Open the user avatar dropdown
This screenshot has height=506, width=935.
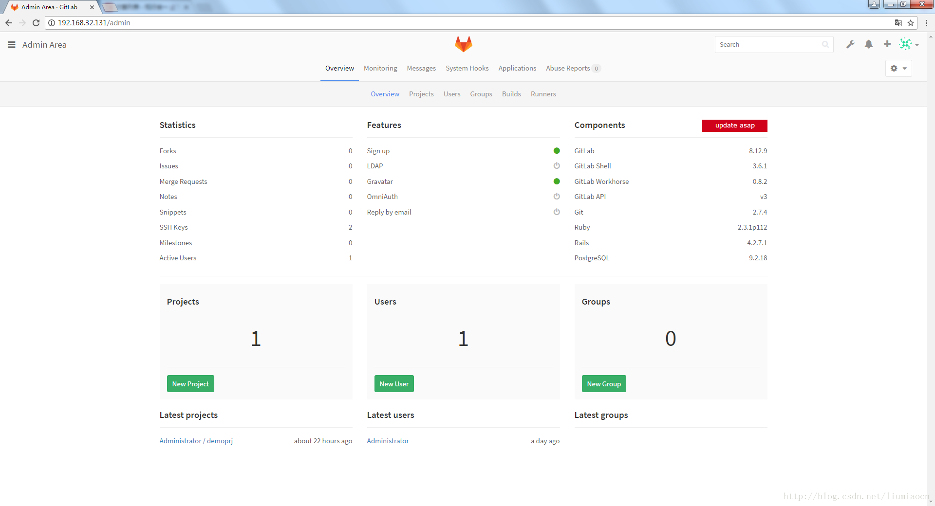click(909, 44)
